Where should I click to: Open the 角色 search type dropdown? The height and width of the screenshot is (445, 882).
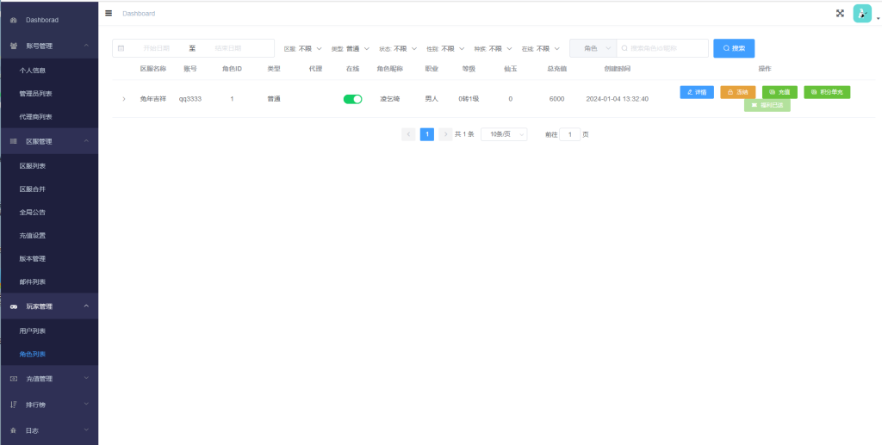click(593, 48)
